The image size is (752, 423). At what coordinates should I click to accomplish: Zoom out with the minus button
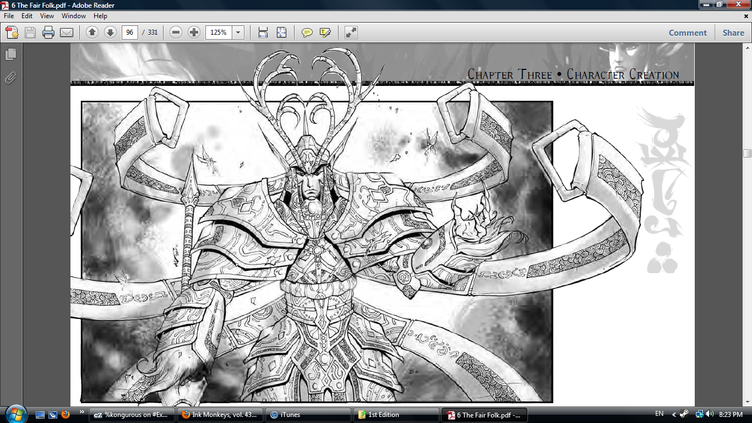[176, 32]
